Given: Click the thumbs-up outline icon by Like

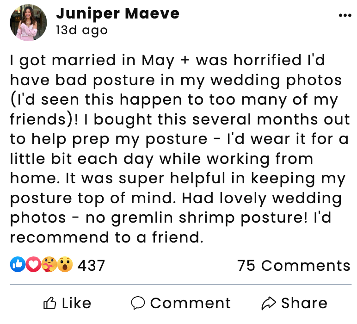Looking at the screenshot, I should [x=49, y=304].
